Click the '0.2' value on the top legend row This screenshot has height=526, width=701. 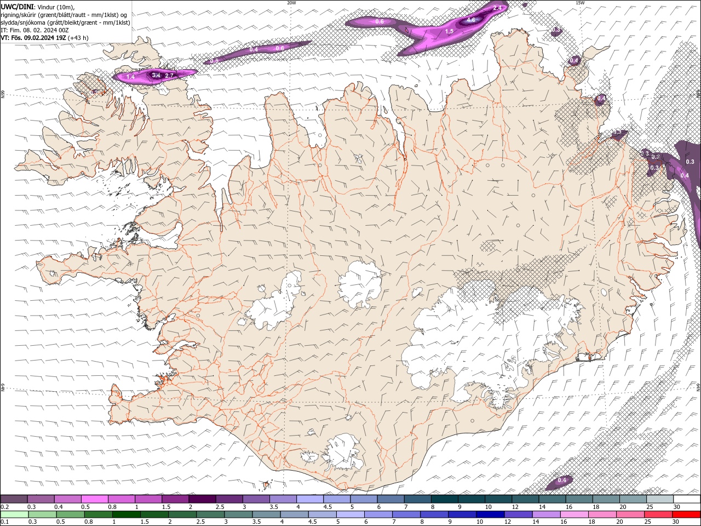pos(5,507)
